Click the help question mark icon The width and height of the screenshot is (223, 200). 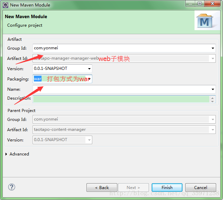coord(12,187)
